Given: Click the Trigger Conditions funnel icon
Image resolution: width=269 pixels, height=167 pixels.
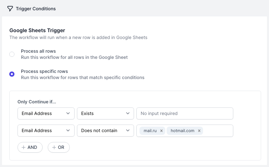Looking at the screenshot, I should [10, 9].
